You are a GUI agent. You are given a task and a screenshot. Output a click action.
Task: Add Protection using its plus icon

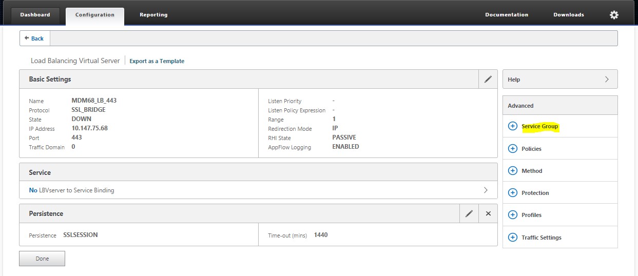coord(512,193)
